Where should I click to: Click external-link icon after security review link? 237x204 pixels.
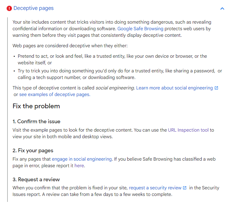click(185, 188)
